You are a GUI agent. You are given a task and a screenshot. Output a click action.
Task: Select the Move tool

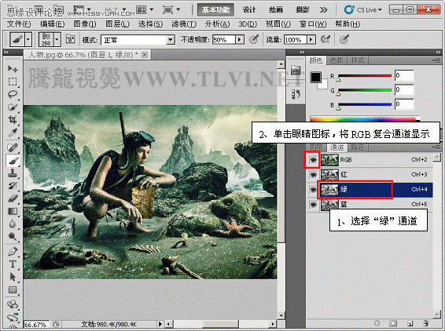[x=13, y=69]
